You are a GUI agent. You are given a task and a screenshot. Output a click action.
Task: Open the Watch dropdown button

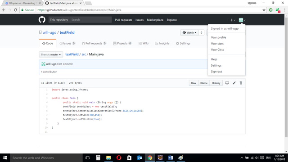click(189, 32)
